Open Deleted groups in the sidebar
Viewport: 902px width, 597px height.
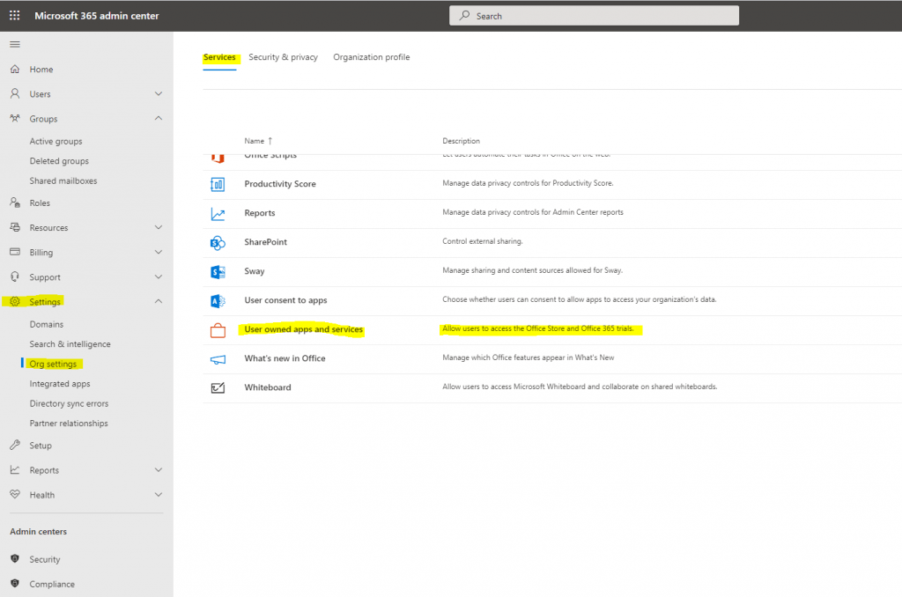point(59,161)
